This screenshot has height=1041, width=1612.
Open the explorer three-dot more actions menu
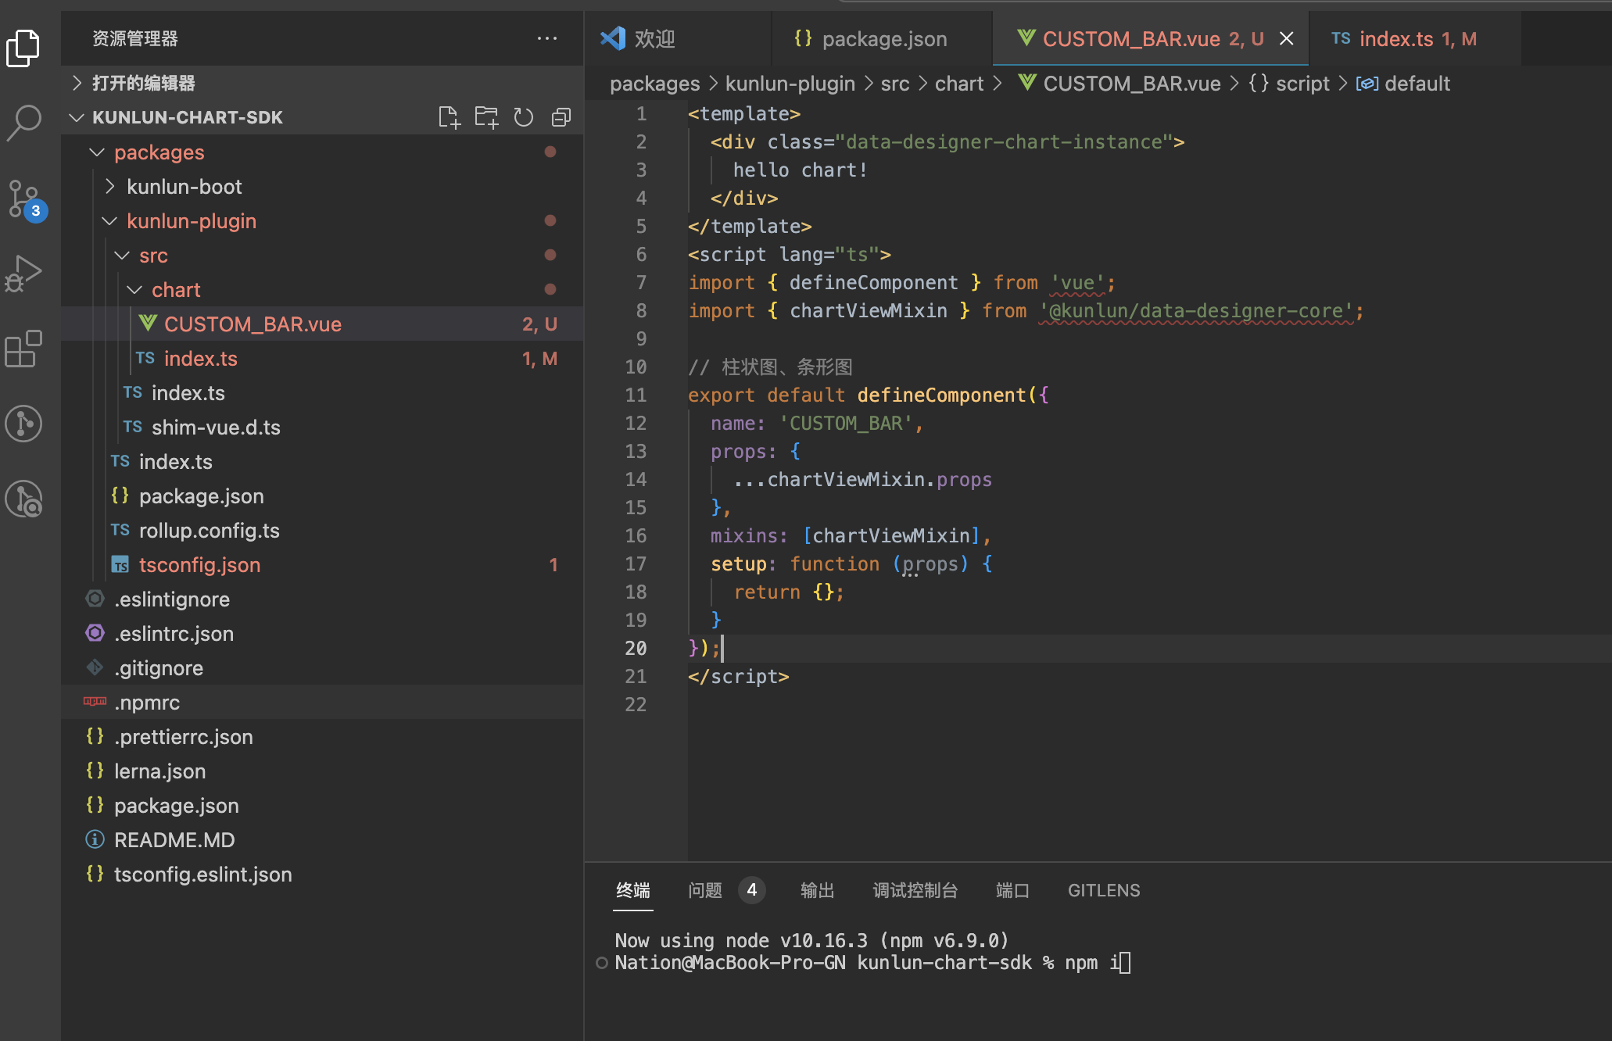pyautogui.click(x=547, y=38)
